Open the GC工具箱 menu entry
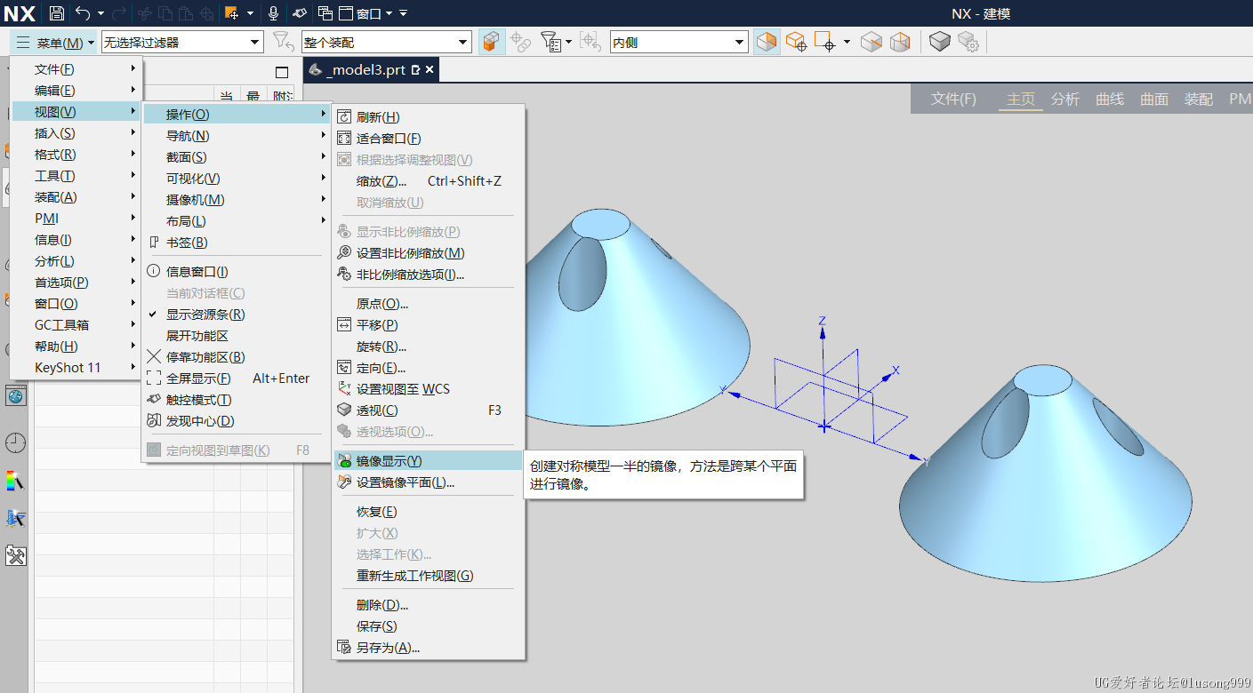 click(x=76, y=325)
